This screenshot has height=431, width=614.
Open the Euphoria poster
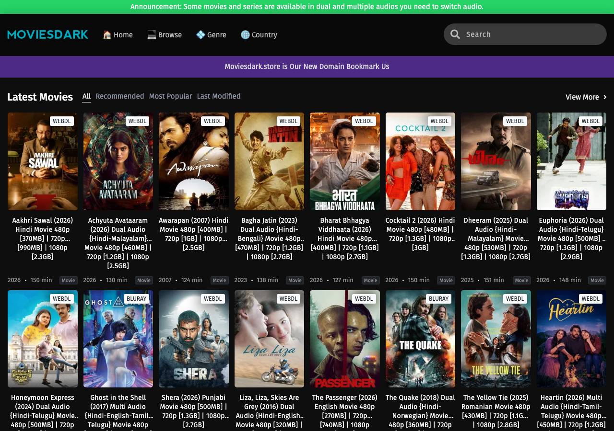click(x=571, y=161)
